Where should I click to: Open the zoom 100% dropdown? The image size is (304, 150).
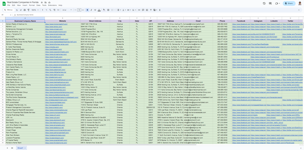(x=34, y=10)
